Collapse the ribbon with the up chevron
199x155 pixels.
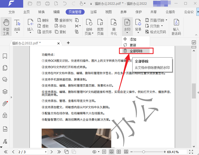pyautogui.click(x=196, y=35)
